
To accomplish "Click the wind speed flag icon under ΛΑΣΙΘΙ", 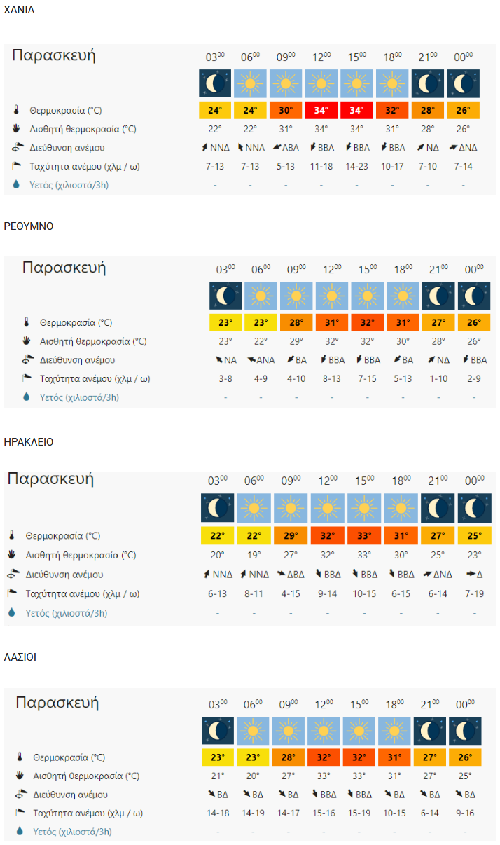I will [x=20, y=813].
